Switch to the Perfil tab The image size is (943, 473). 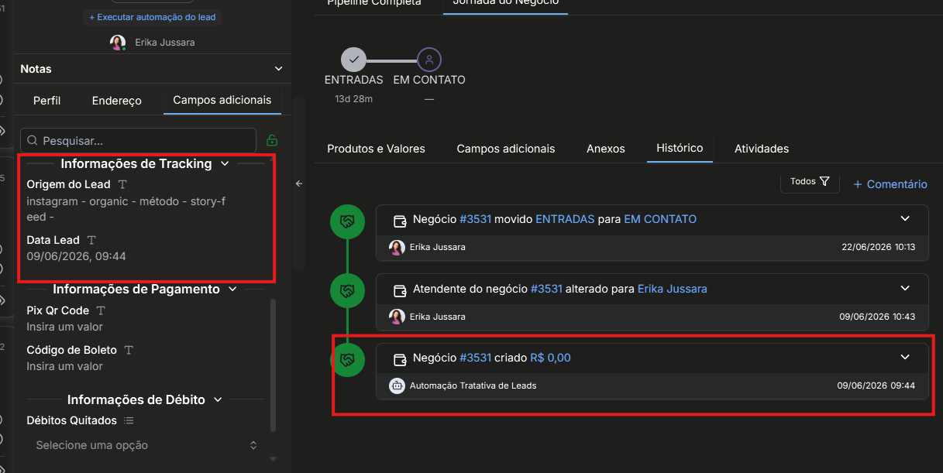pos(46,101)
